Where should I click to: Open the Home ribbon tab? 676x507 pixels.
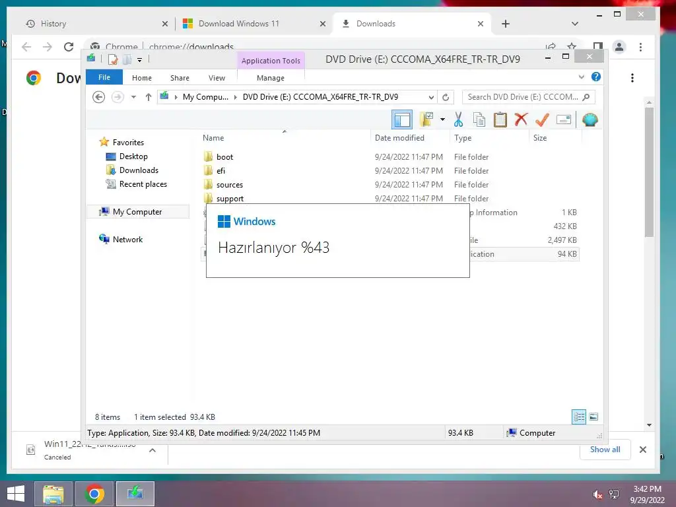(x=142, y=78)
